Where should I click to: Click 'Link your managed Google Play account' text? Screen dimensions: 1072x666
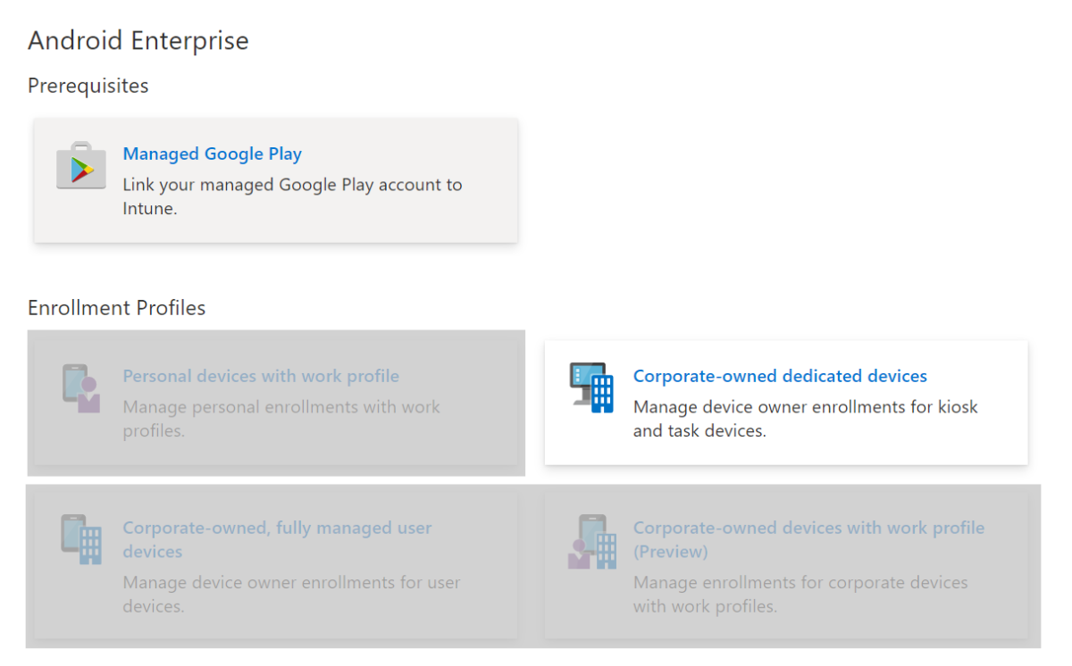coord(292,196)
